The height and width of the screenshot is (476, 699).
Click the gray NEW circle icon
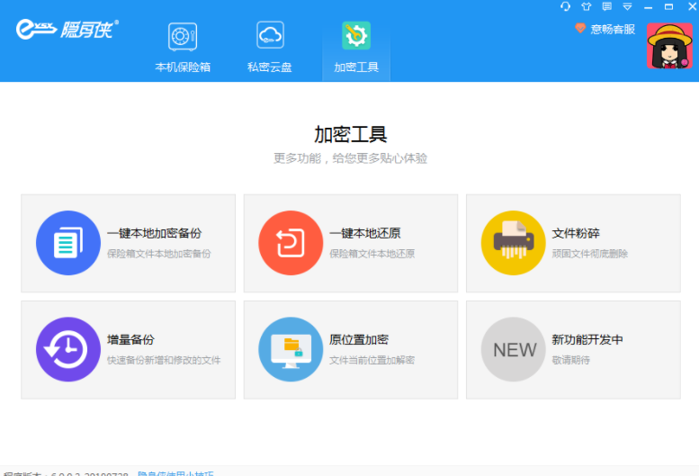tap(513, 349)
